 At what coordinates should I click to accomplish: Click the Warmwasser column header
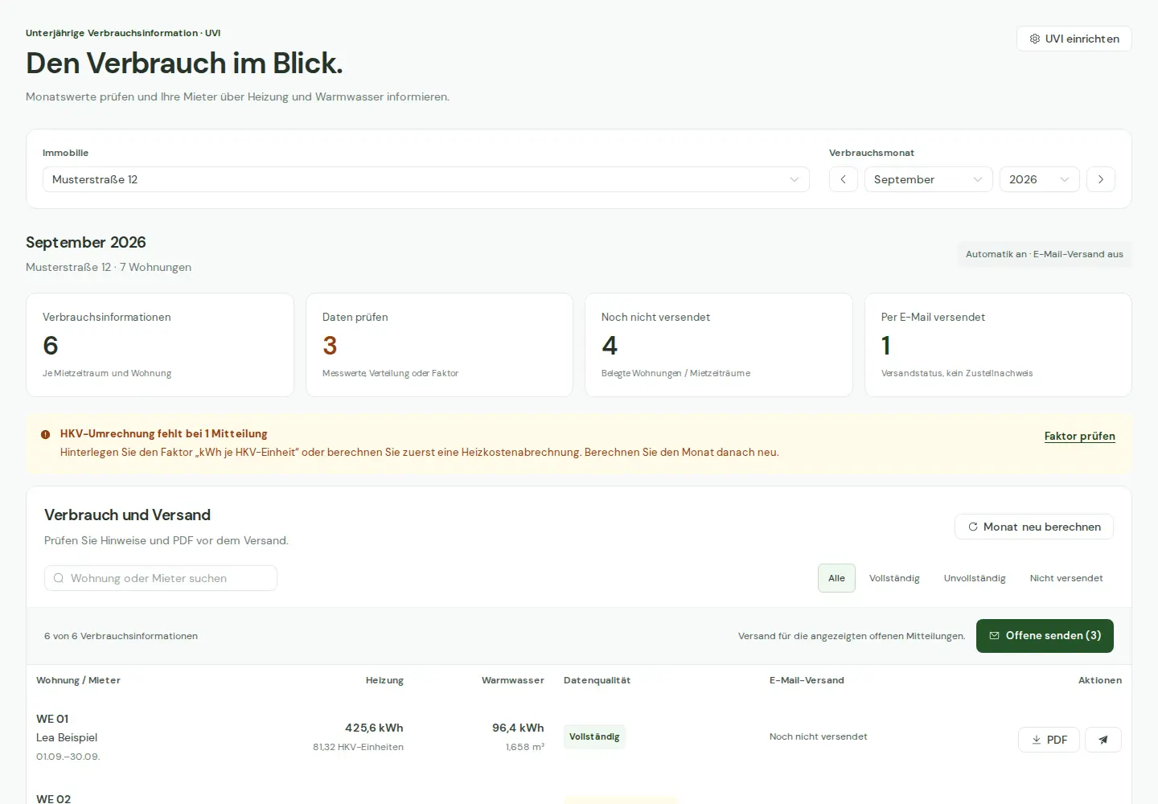coord(513,680)
